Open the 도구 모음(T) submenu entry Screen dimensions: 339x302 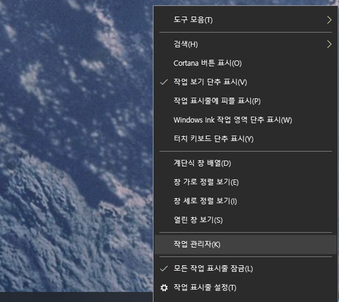click(x=245, y=20)
